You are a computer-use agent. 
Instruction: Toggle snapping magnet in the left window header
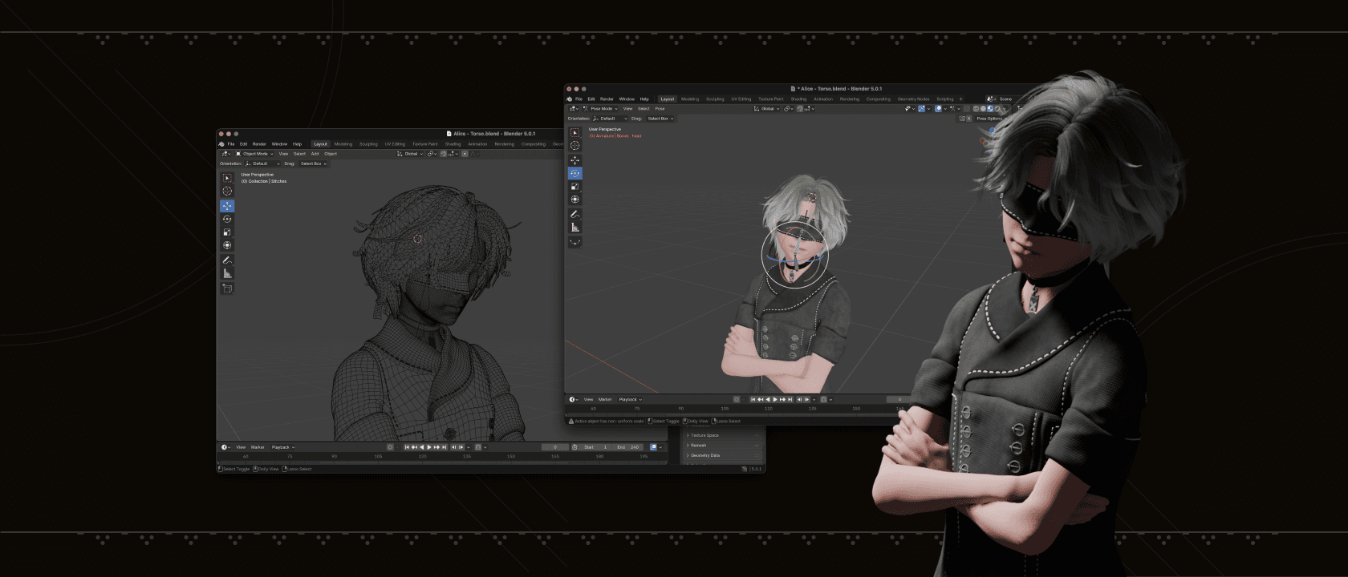(443, 154)
